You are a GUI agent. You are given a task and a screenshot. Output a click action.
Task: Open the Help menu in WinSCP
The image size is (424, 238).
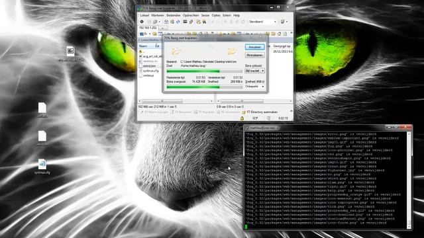click(x=237, y=15)
